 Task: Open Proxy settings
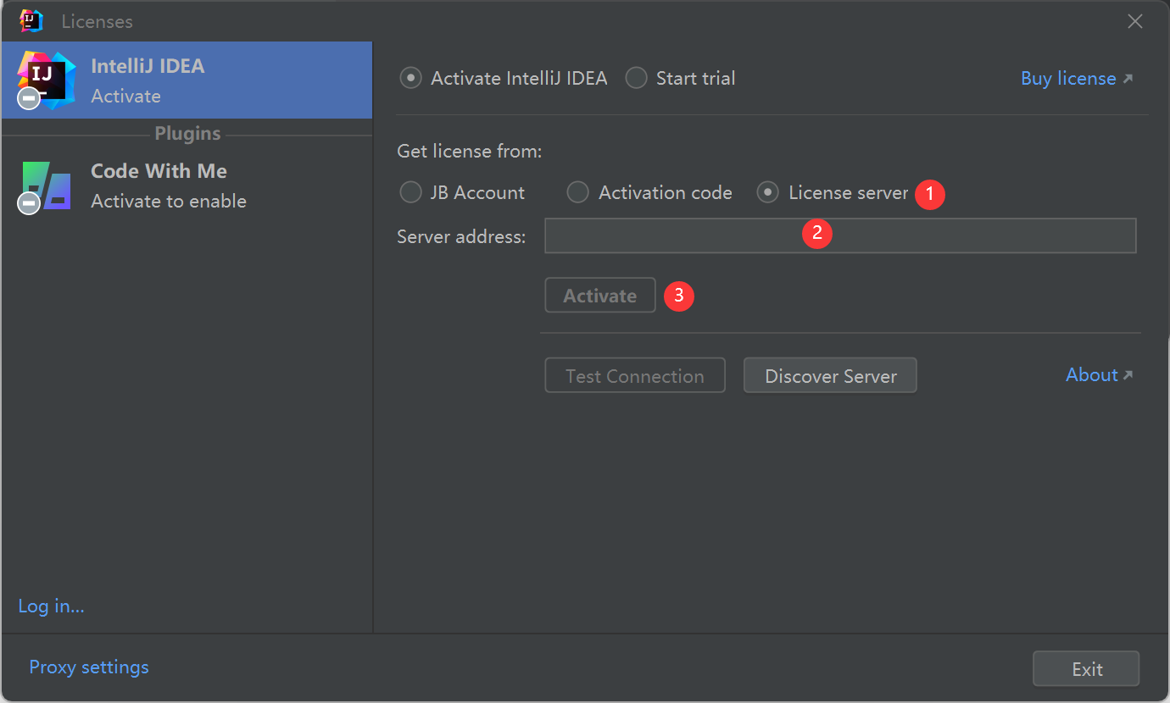pyautogui.click(x=89, y=667)
